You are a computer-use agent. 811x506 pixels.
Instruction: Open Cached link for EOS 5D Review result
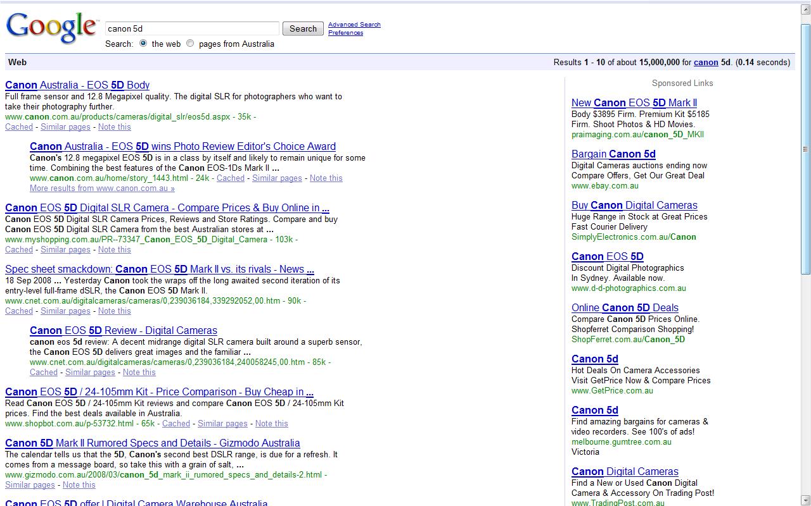tap(44, 372)
